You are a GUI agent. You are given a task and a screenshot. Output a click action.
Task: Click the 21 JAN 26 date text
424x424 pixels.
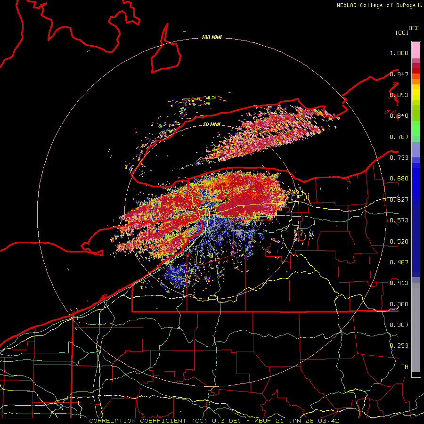tap(295, 421)
